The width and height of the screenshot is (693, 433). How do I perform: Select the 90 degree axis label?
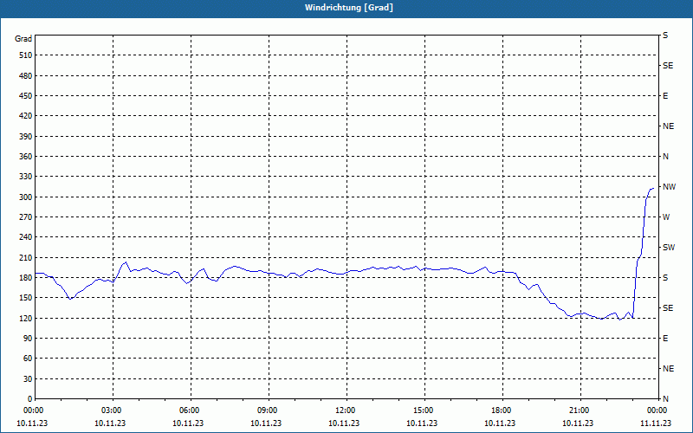28,339
